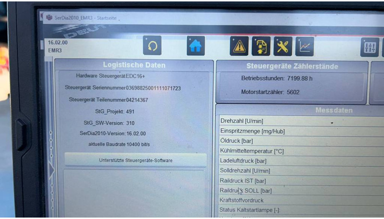The height and width of the screenshot is (219, 384).
Task: Click the Unterstützte Steuergeräte-Software button
Action: coord(135,160)
